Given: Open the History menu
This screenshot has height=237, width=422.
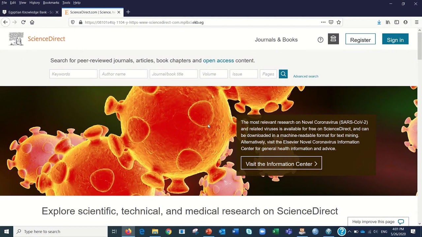Looking at the screenshot, I should point(35,3).
